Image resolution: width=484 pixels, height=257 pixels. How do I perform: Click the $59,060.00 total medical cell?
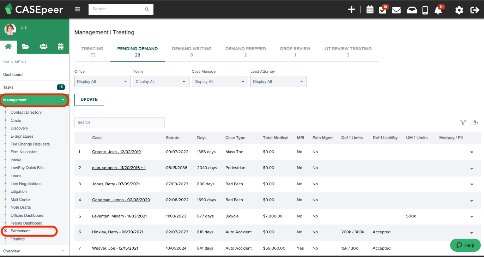(x=274, y=248)
